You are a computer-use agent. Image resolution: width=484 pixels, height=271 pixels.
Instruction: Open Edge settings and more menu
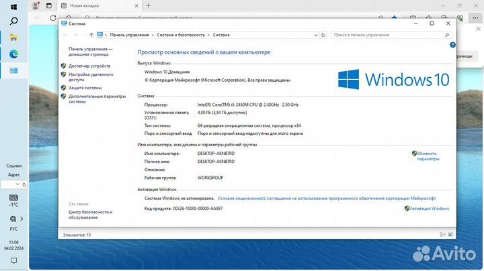(x=475, y=18)
